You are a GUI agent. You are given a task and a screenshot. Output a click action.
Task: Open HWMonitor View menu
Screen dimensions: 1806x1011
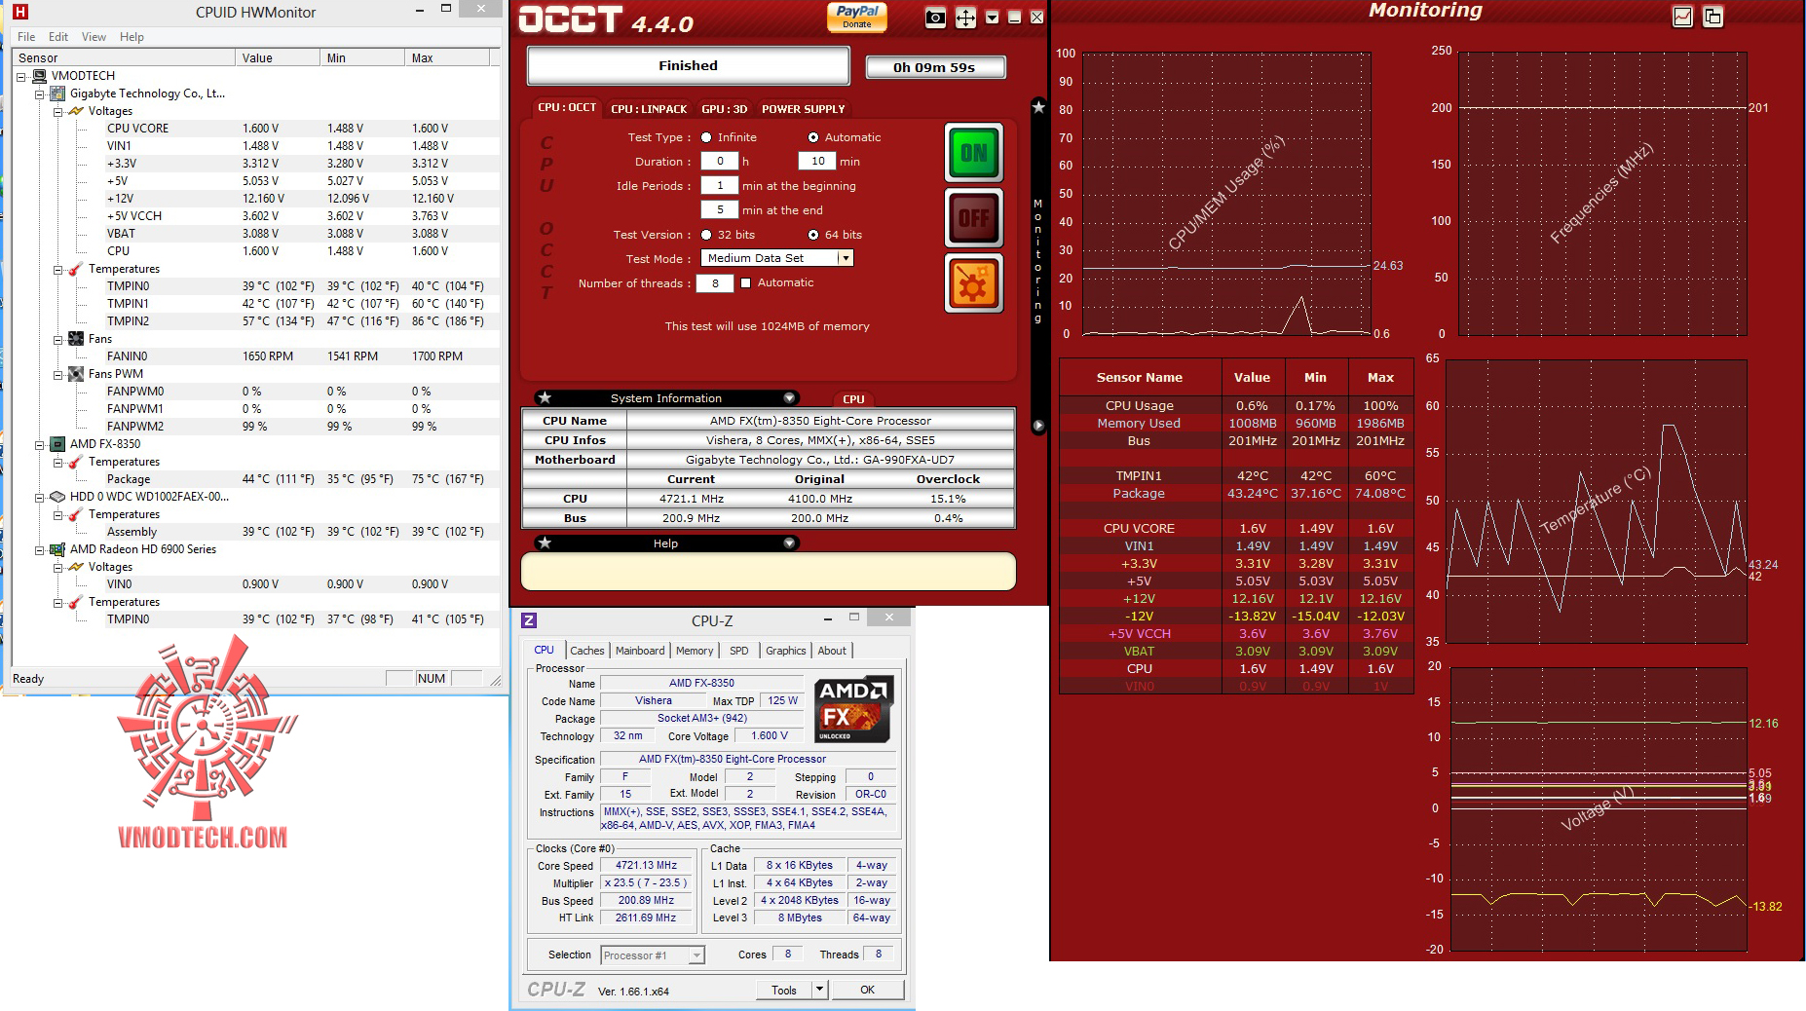coord(94,37)
